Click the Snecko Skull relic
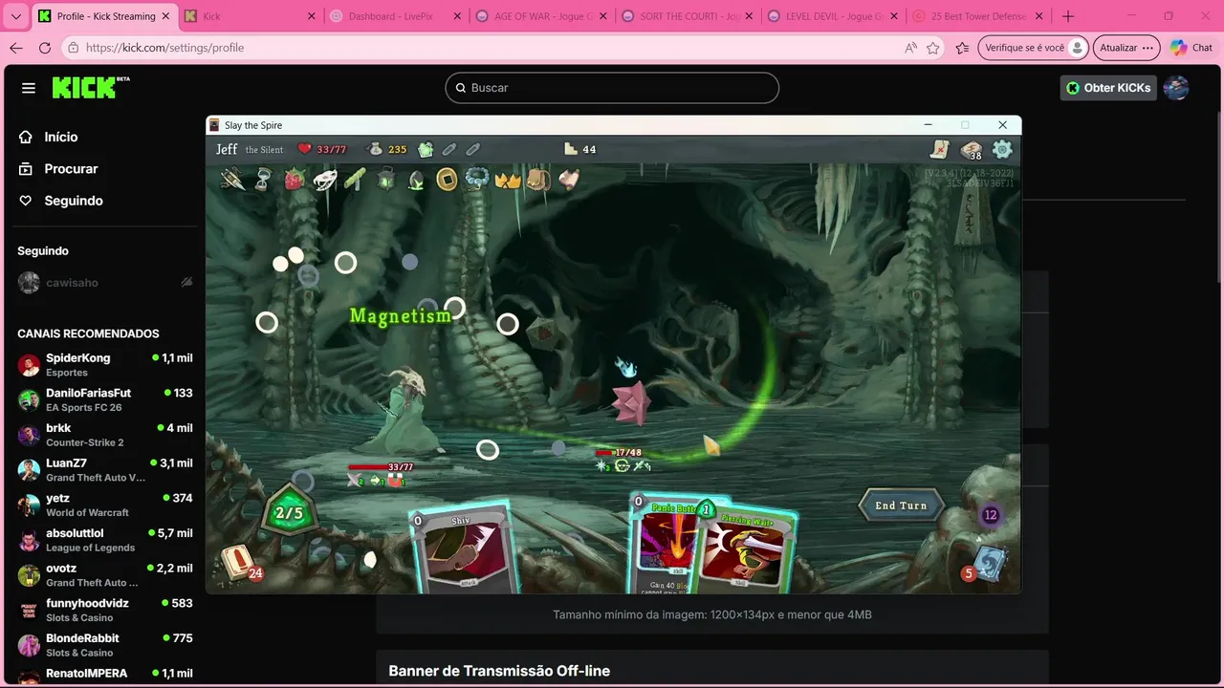The width and height of the screenshot is (1224, 688). point(325,179)
